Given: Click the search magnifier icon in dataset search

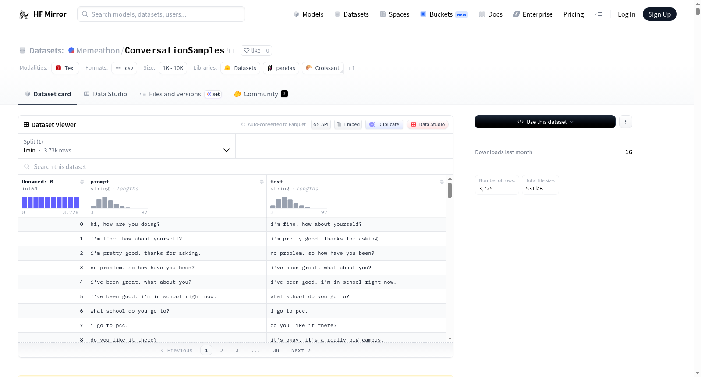Looking at the screenshot, I should point(27,166).
